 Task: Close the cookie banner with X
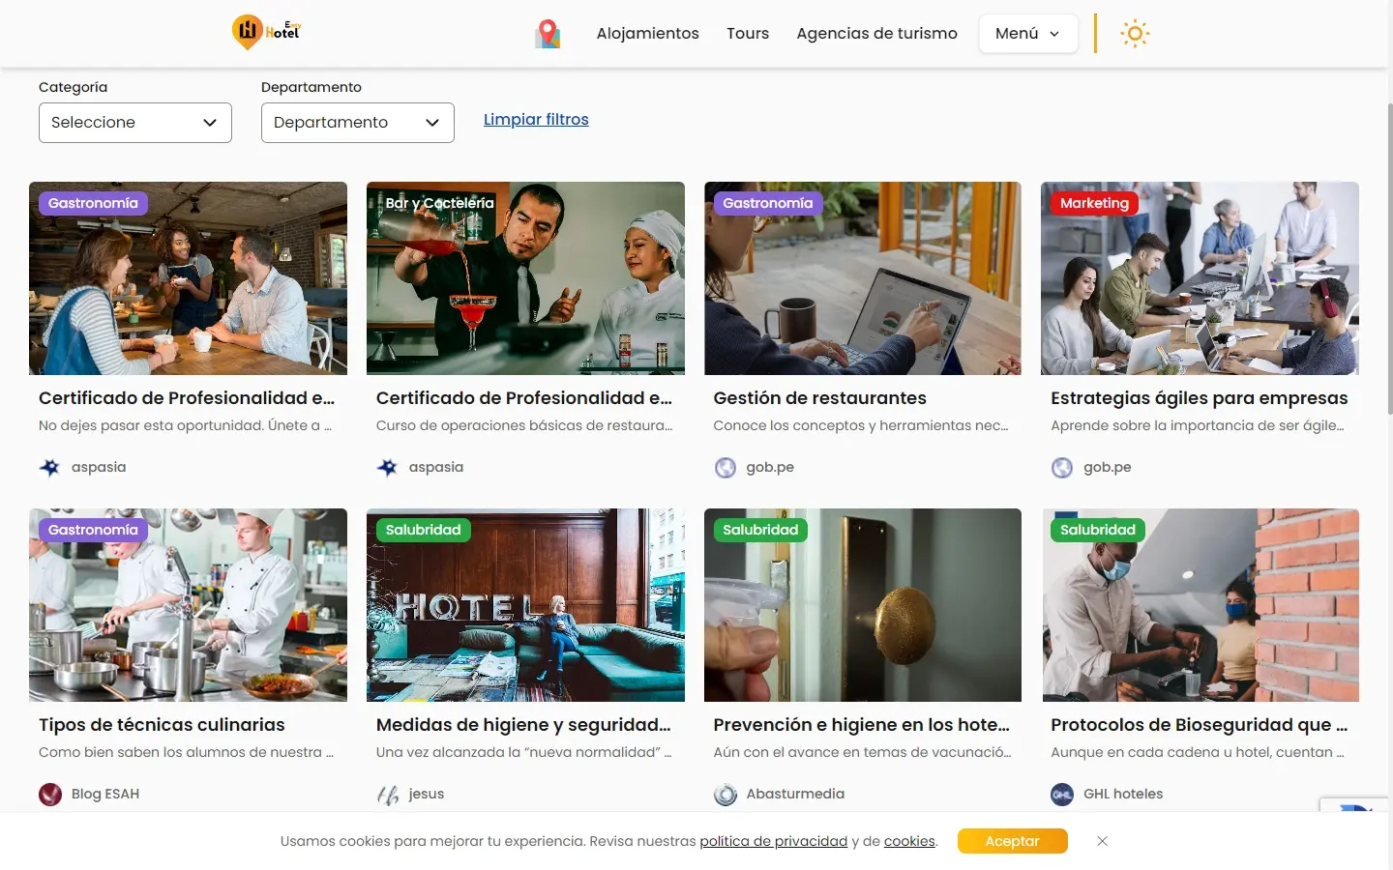point(1102,841)
